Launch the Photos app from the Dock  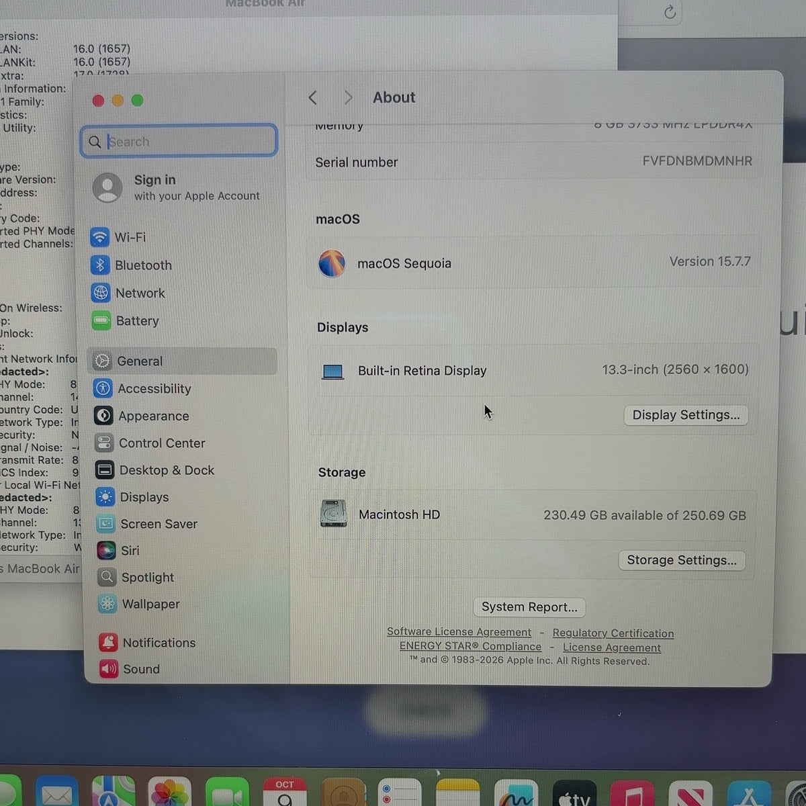point(169,794)
